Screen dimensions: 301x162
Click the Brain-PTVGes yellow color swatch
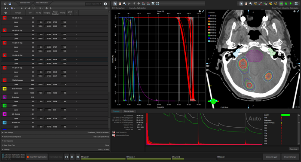[x=4, y=89]
